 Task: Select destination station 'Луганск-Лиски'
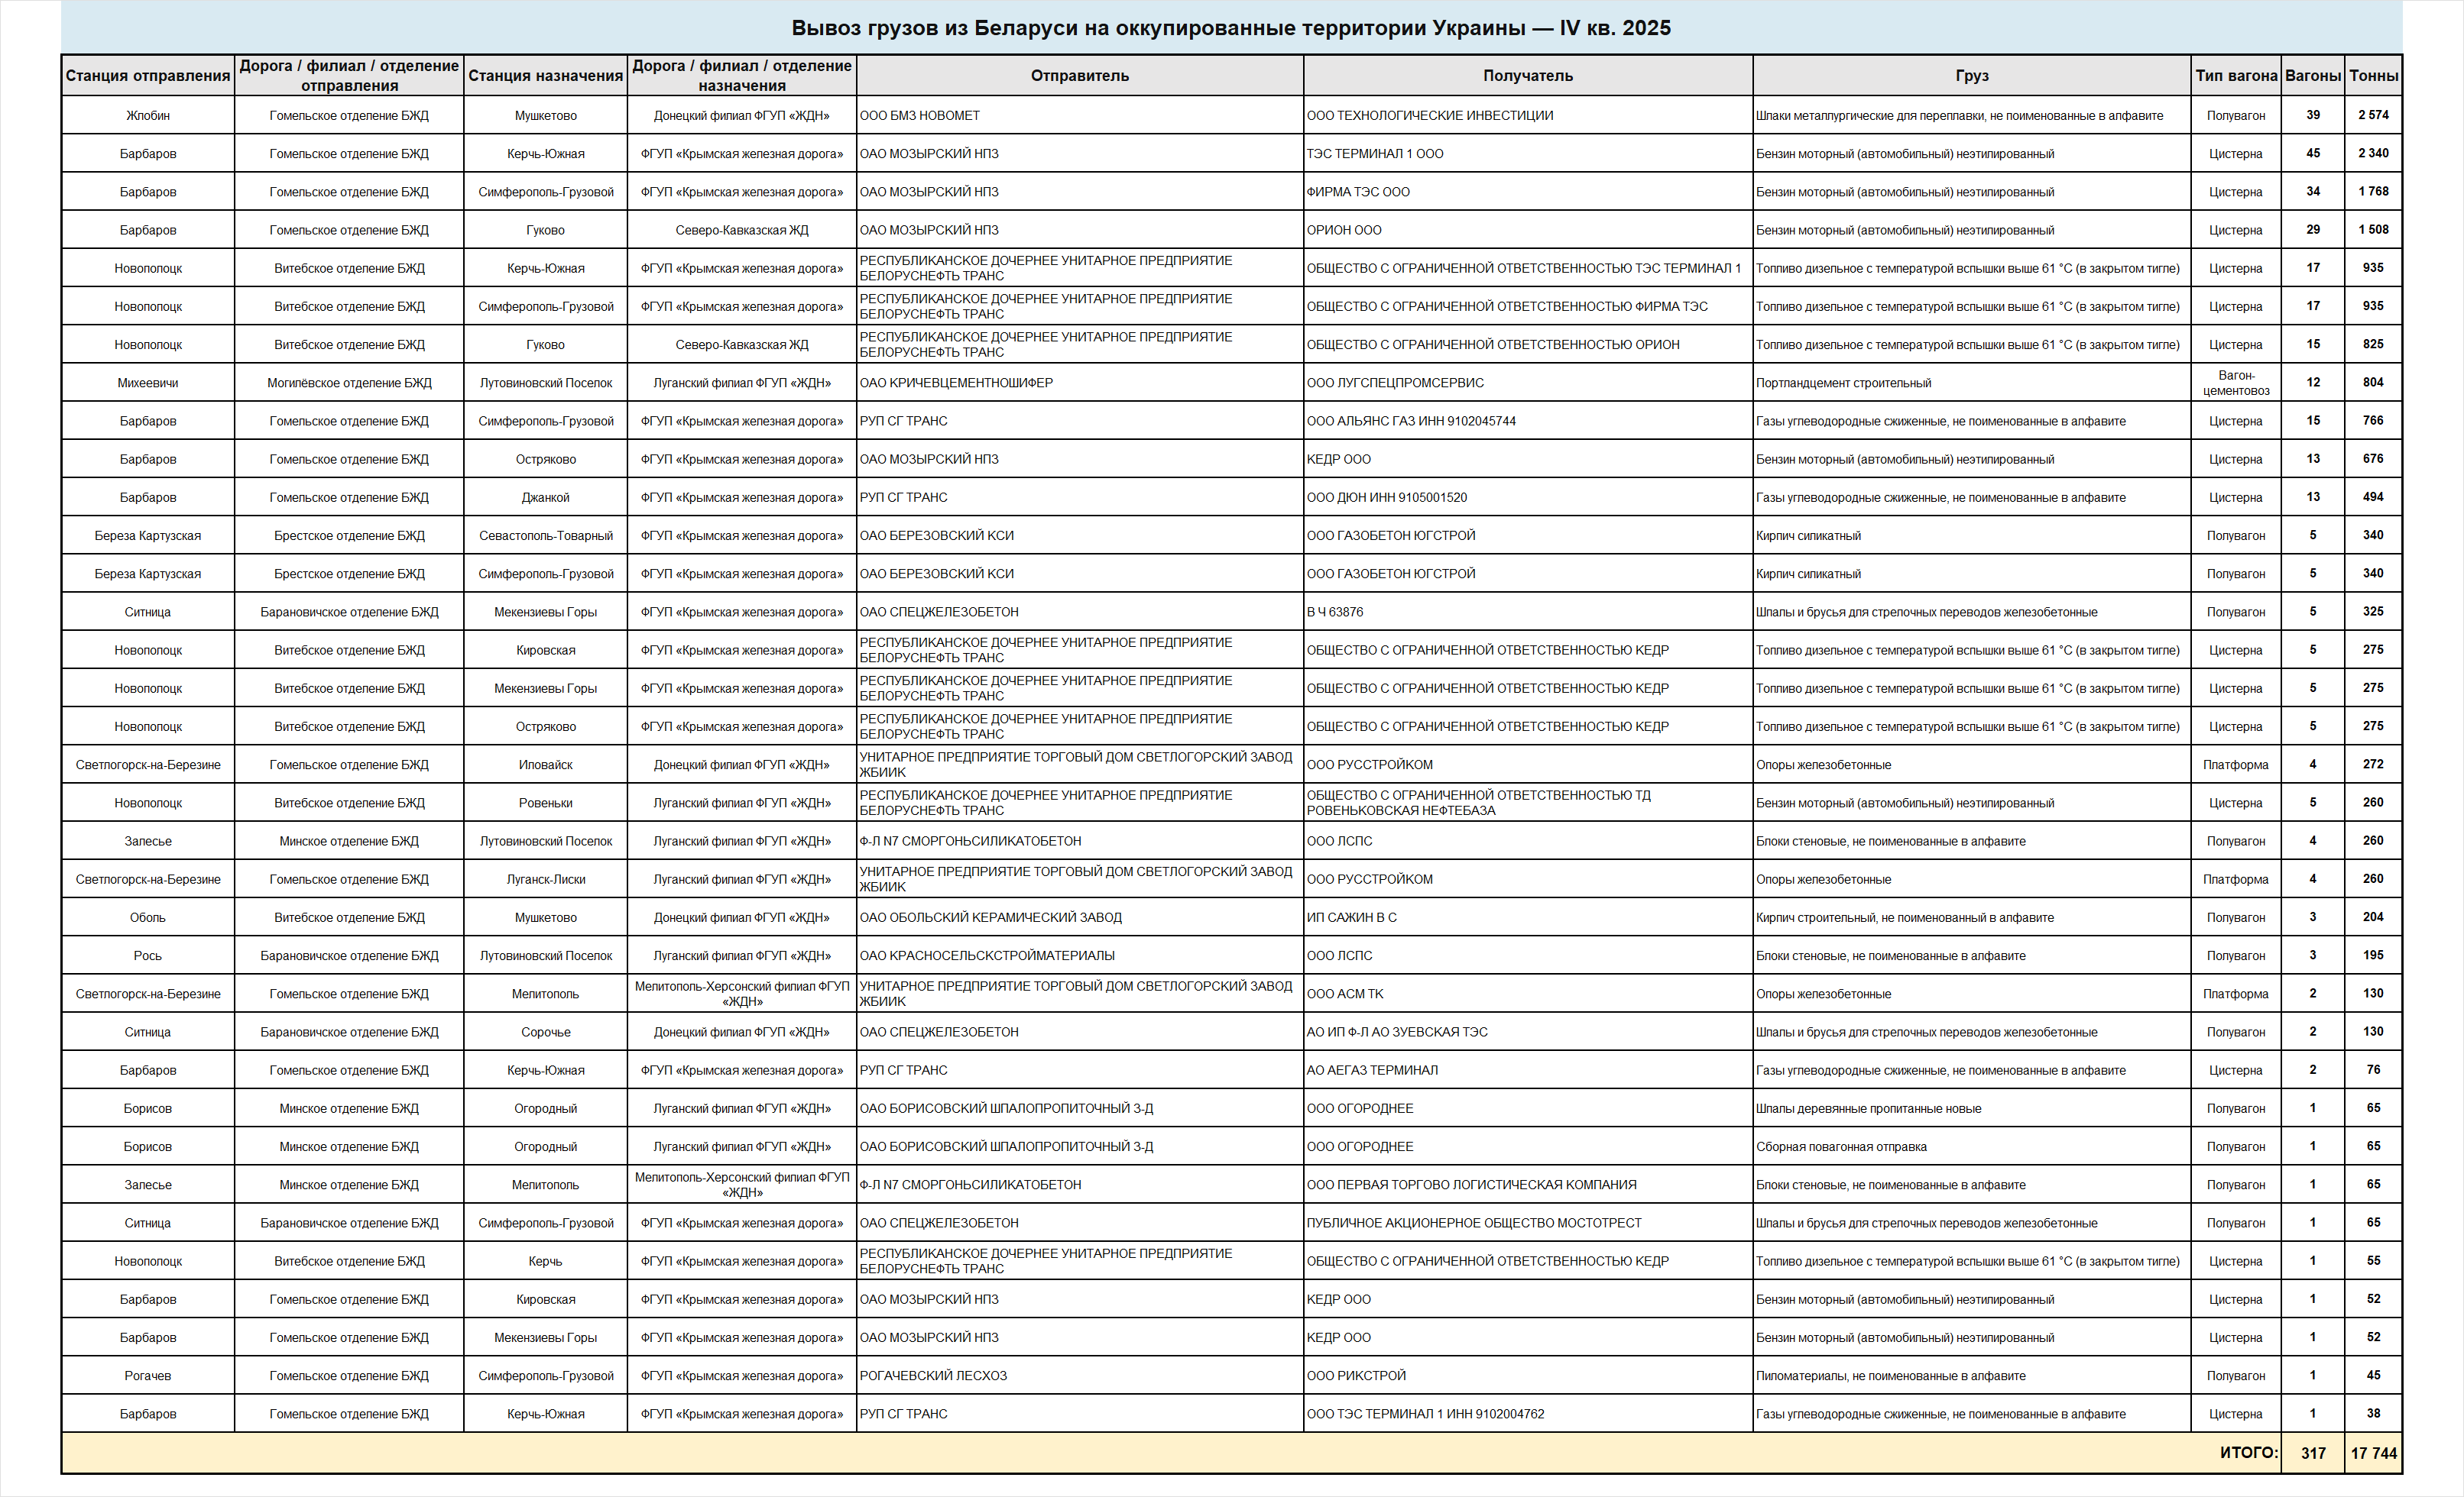click(x=546, y=879)
